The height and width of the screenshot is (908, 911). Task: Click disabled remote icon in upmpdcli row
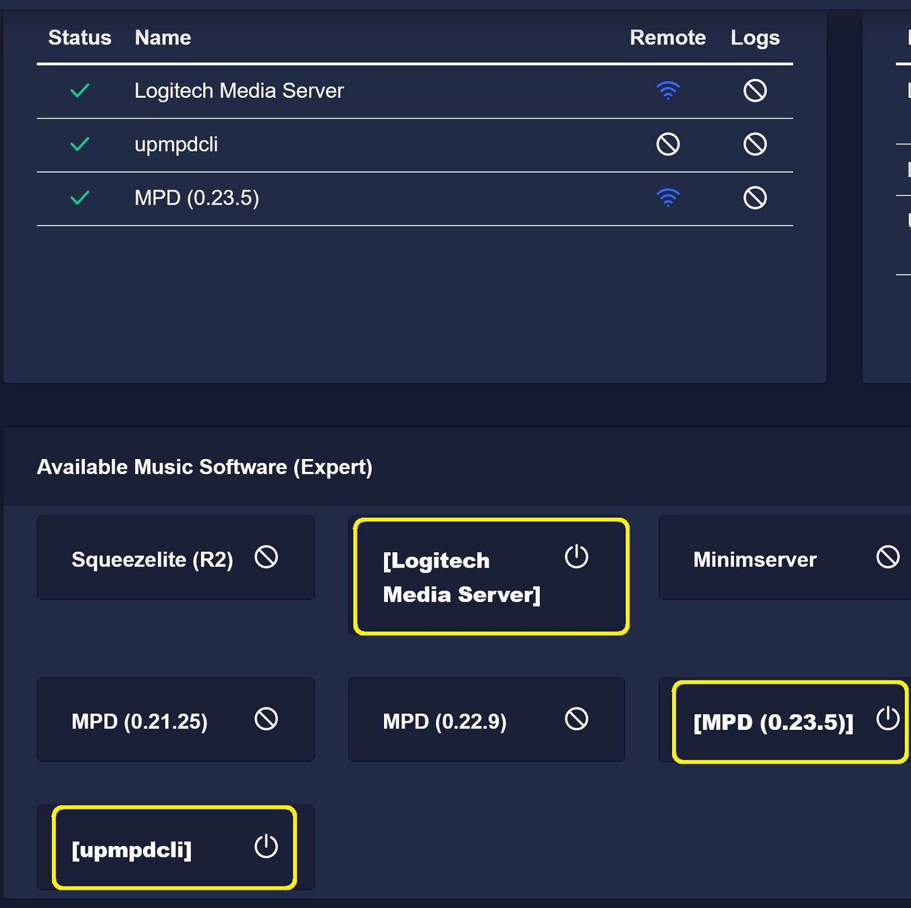[668, 144]
